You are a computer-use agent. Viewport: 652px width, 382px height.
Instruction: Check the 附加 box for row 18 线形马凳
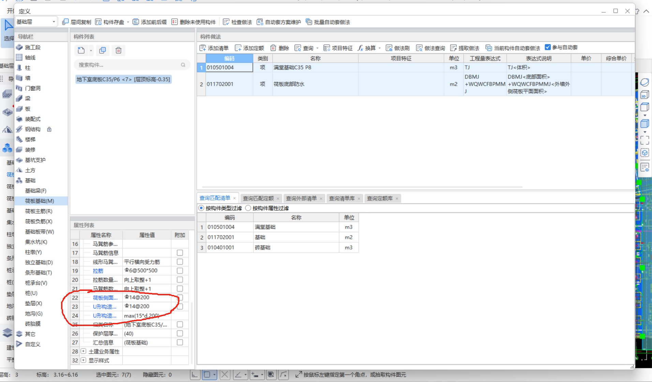180,261
